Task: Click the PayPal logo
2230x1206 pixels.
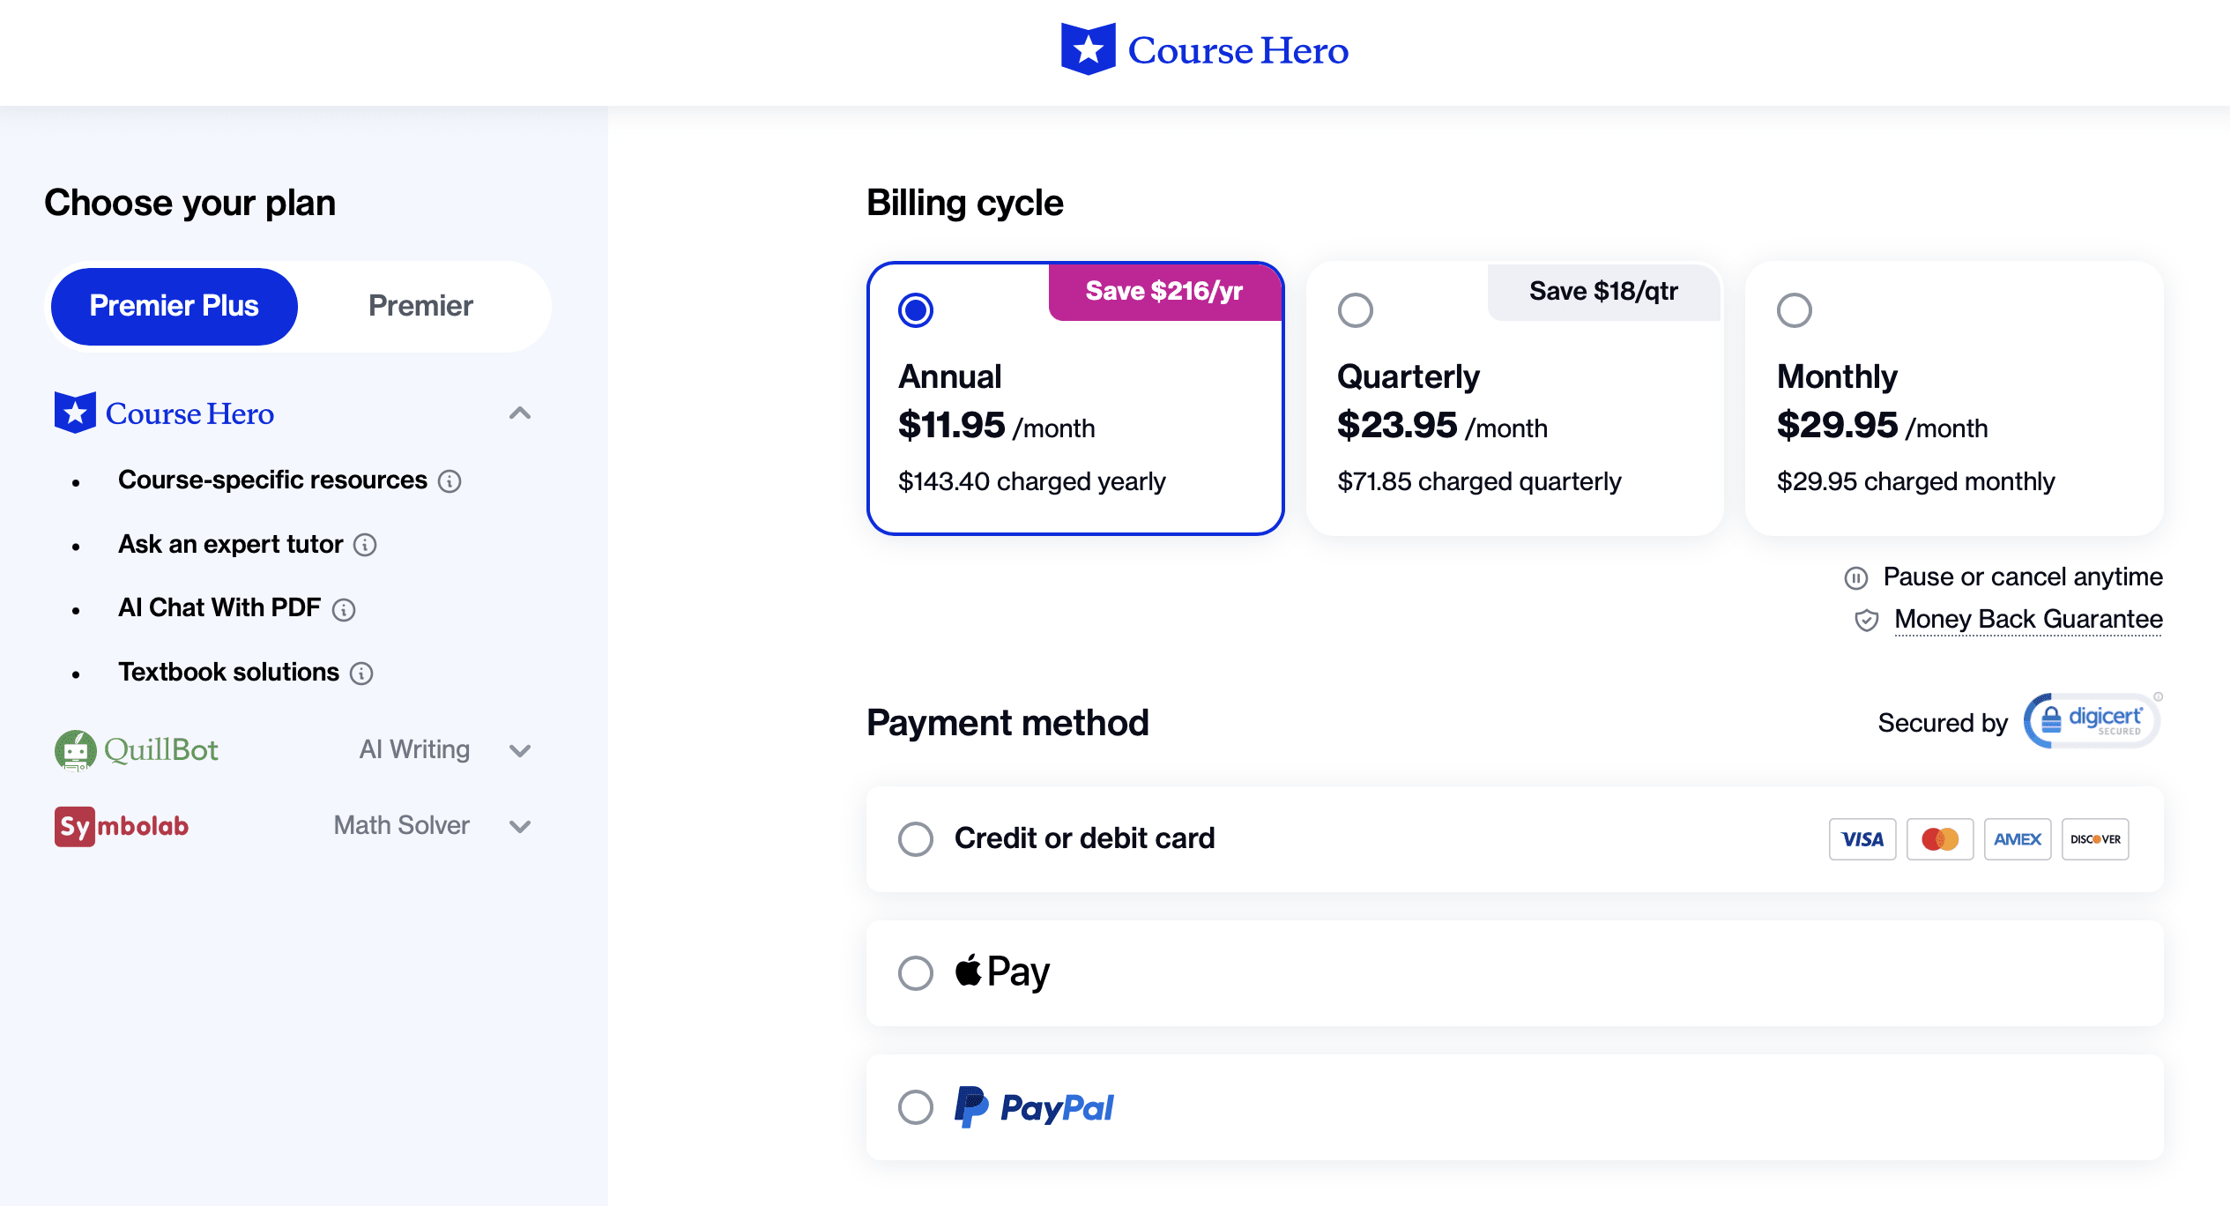Action: pos(1033,1107)
